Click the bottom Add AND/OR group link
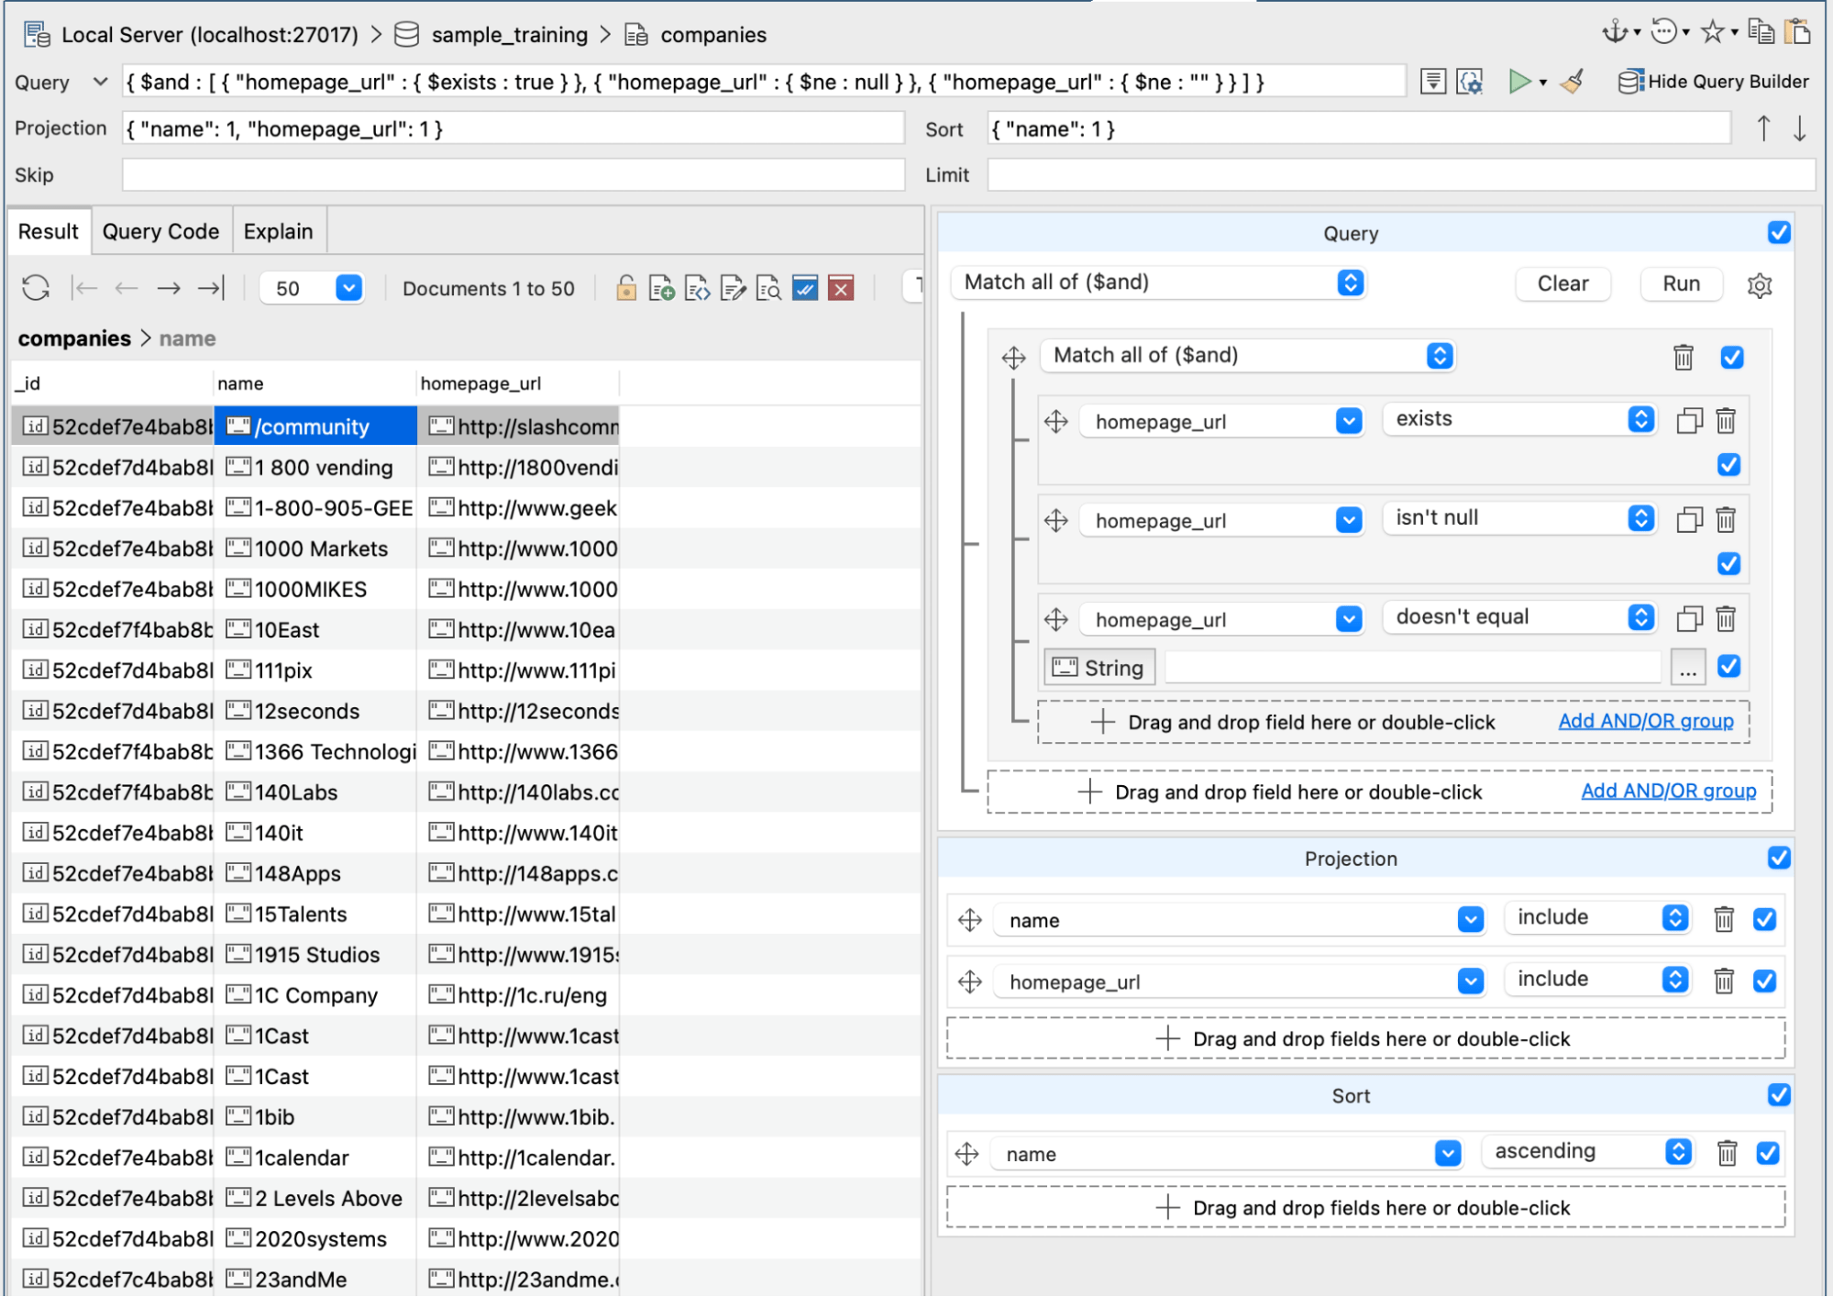 (1668, 791)
